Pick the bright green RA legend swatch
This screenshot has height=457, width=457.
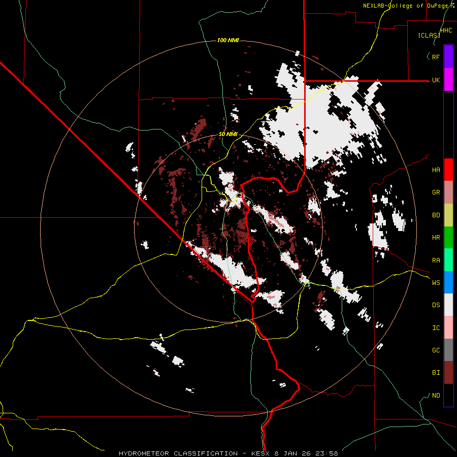448,260
